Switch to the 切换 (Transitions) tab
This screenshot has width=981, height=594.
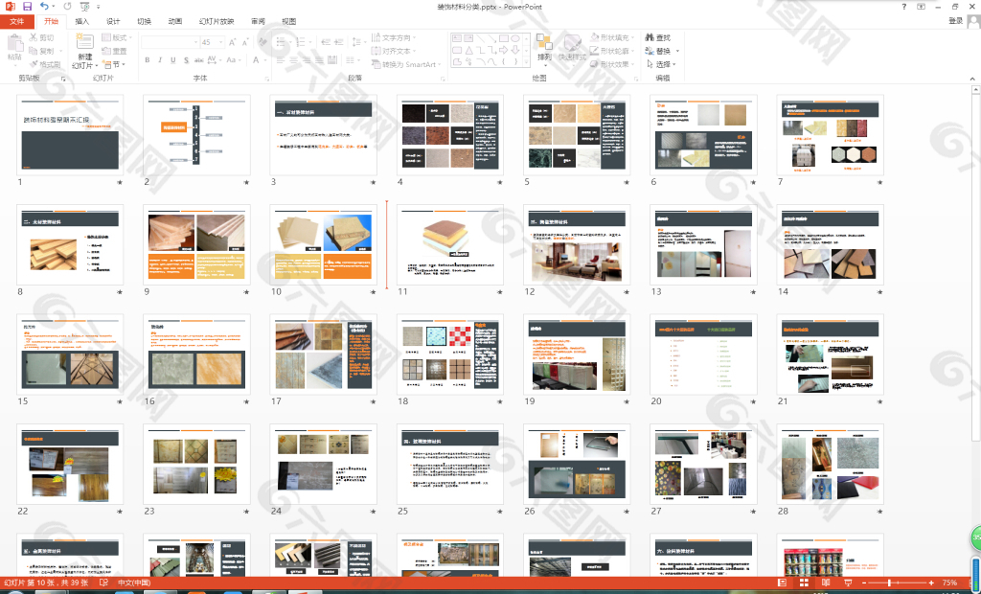(x=144, y=21)
